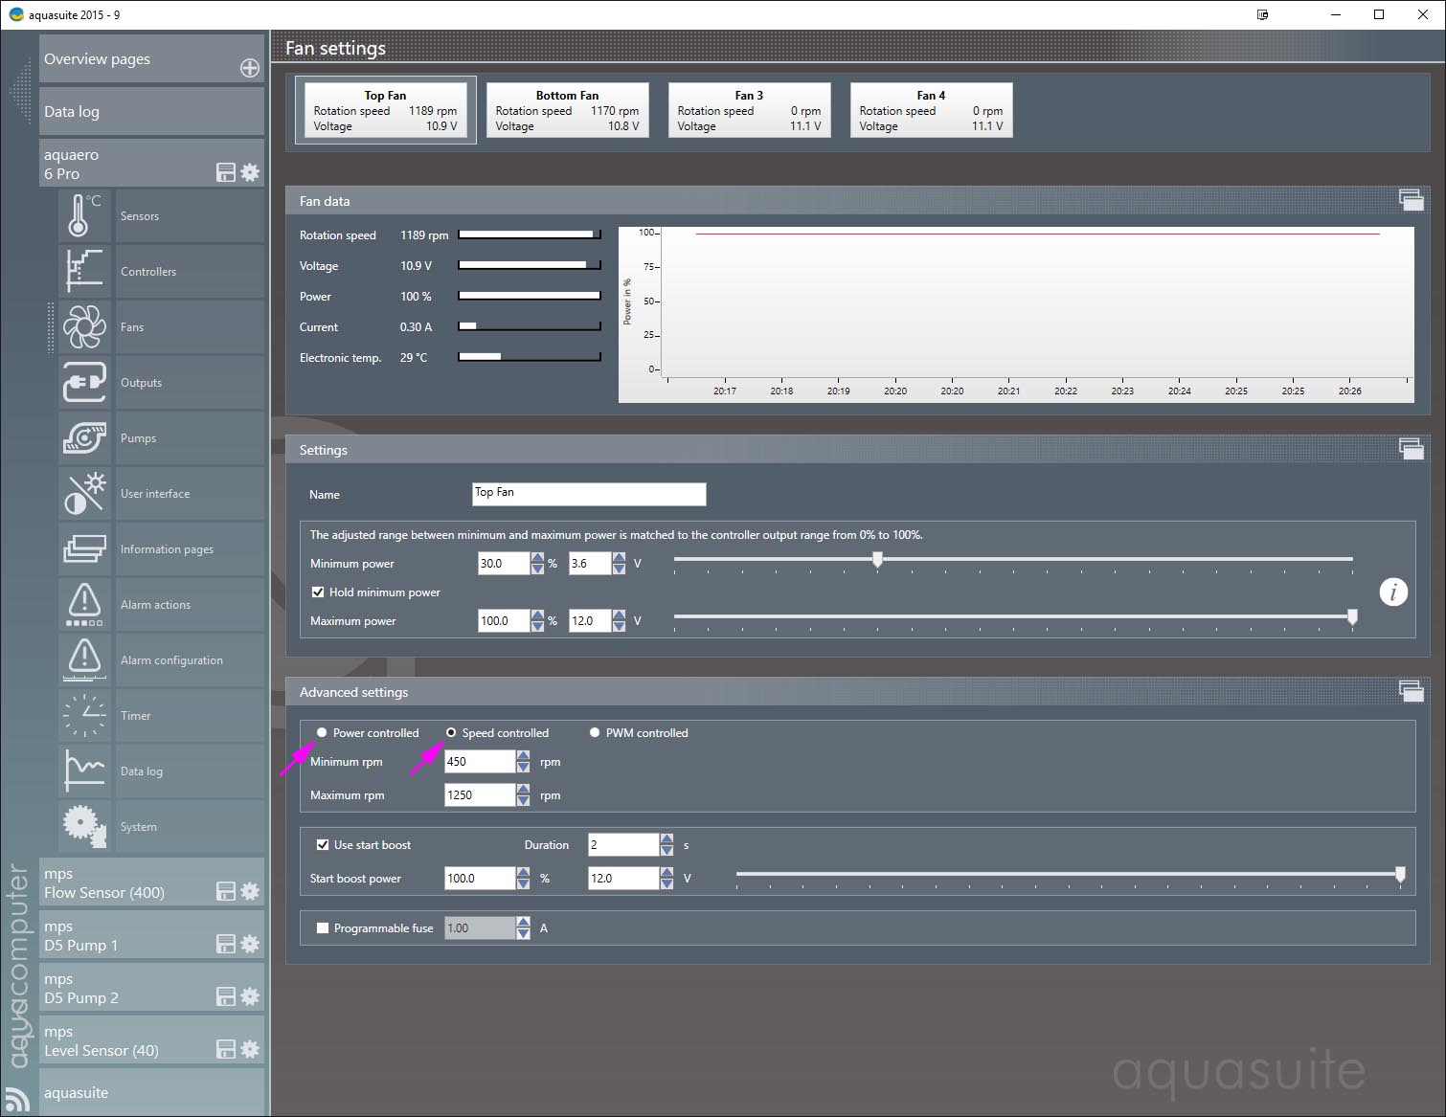
Task: Open the Information pages icon
Action: 84,548
